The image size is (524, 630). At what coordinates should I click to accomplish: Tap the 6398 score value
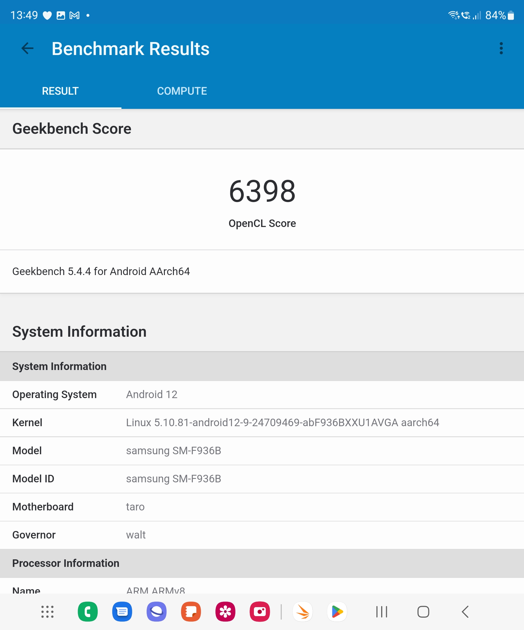pos(262,191)
